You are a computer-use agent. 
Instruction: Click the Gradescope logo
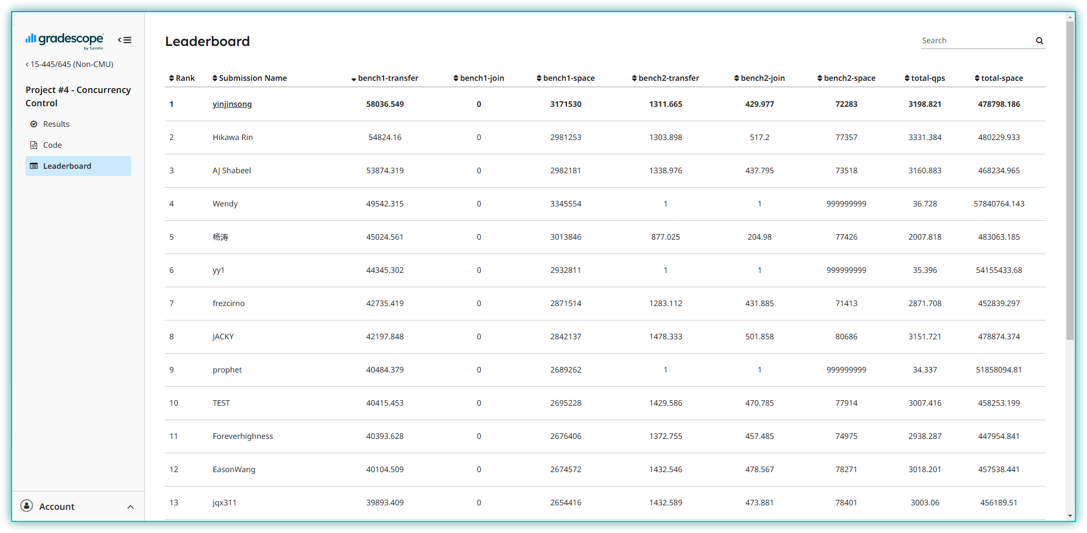tap(65, 40)
